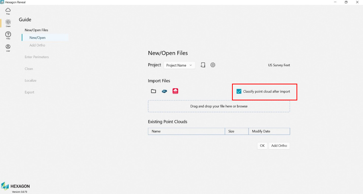
Task: Click the Add Ortho button
Action: coord(279,146)
